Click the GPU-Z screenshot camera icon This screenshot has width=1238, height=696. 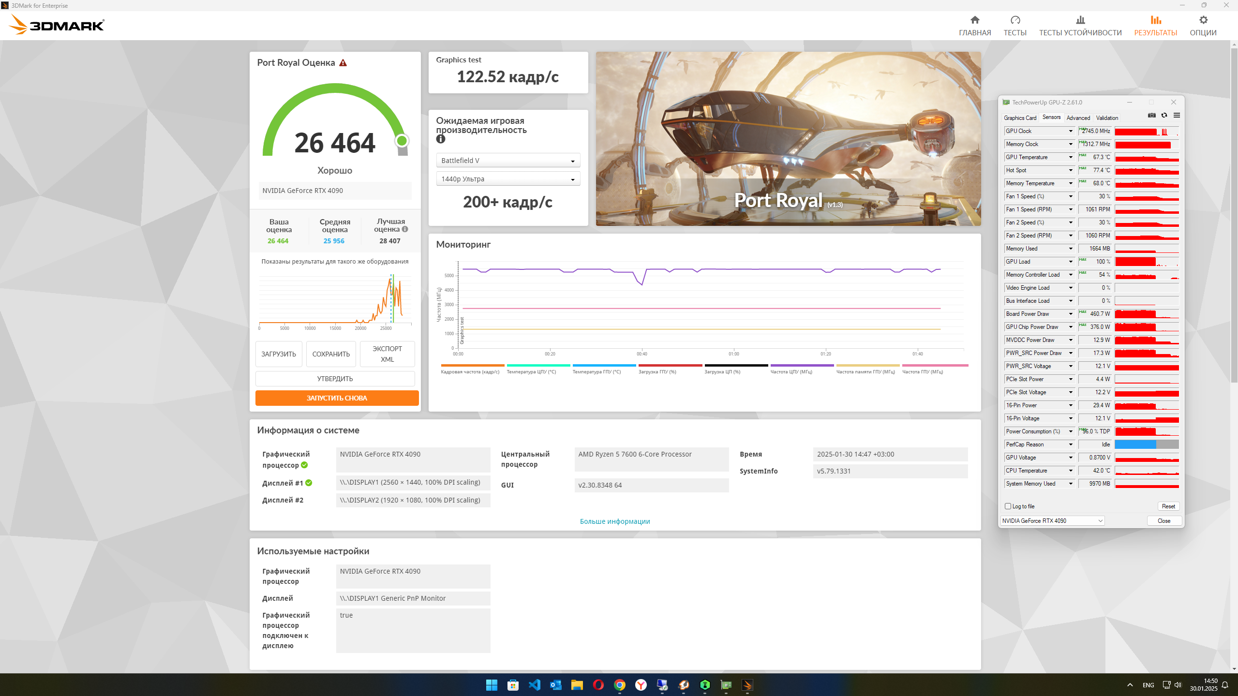pos(1152,116)
